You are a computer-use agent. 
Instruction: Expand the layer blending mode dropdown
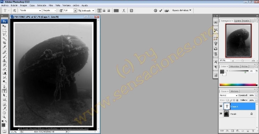pos(229,96)
